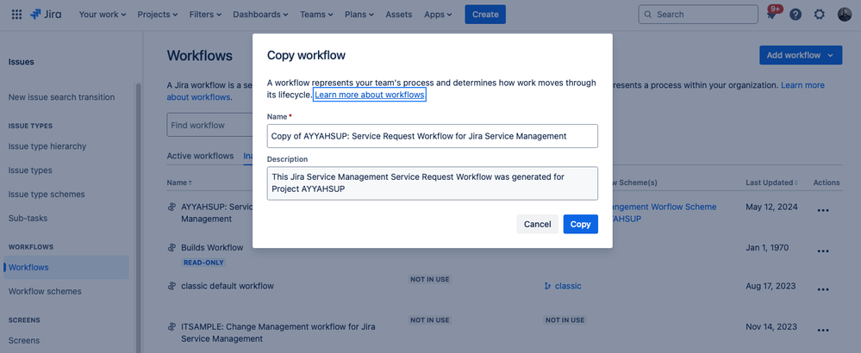Open the help question mark icon

pos(795,15)
